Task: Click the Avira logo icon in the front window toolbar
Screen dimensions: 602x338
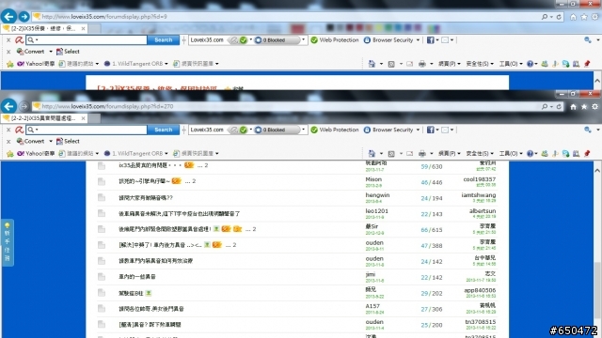Action: click(19, 130)
